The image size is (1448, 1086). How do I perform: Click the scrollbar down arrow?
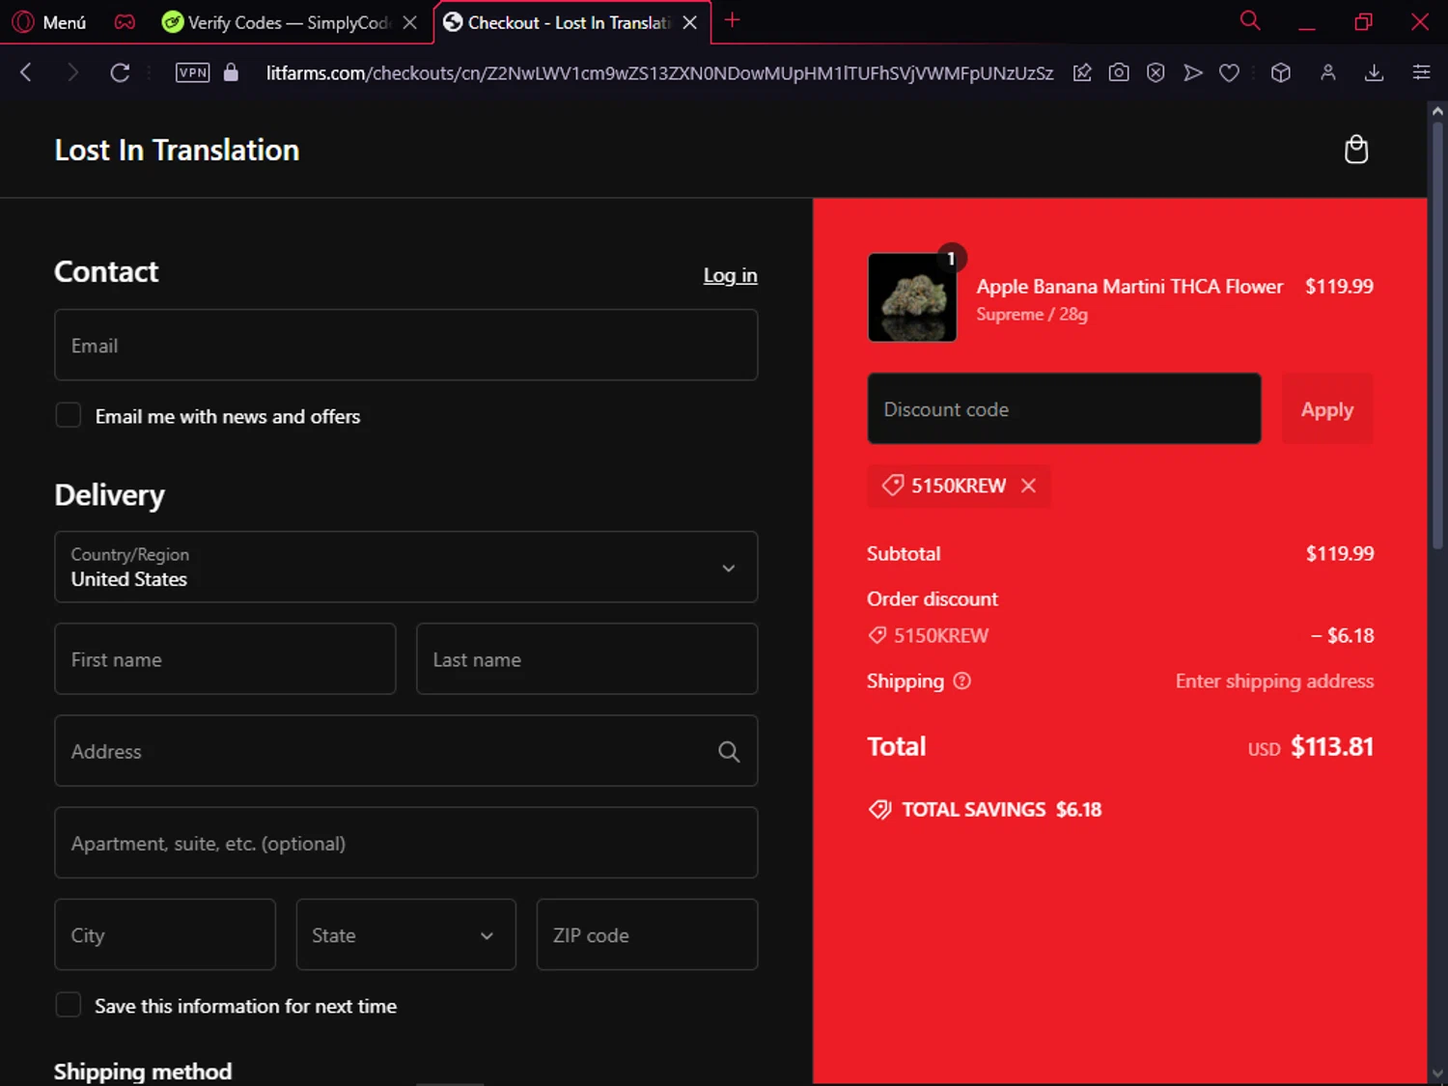click(1437, 1073)
